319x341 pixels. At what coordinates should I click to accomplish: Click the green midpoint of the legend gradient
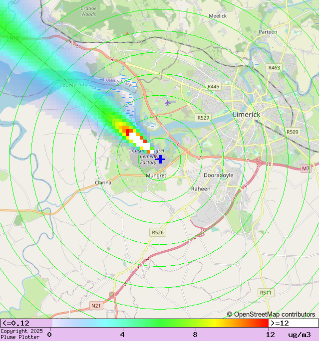click(x=160, y=323)
